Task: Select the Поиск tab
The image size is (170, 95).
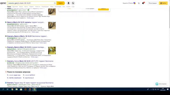Action: click(x=9, y=7)
